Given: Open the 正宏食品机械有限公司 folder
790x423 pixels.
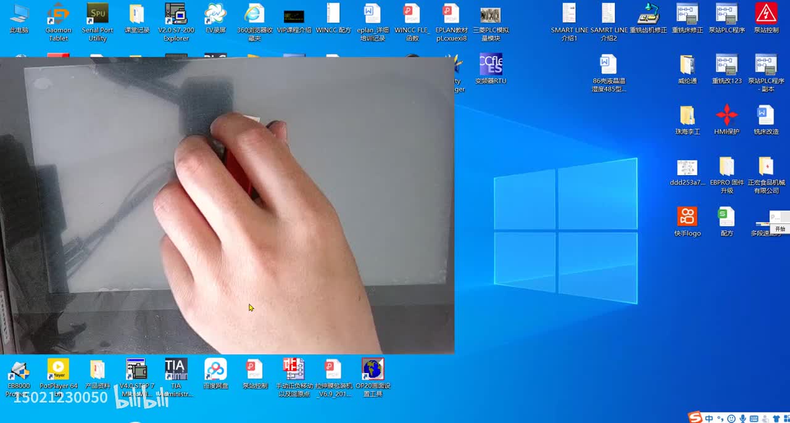Looking at the screenshot, I should pyautogui.click(x=766, y=175).
